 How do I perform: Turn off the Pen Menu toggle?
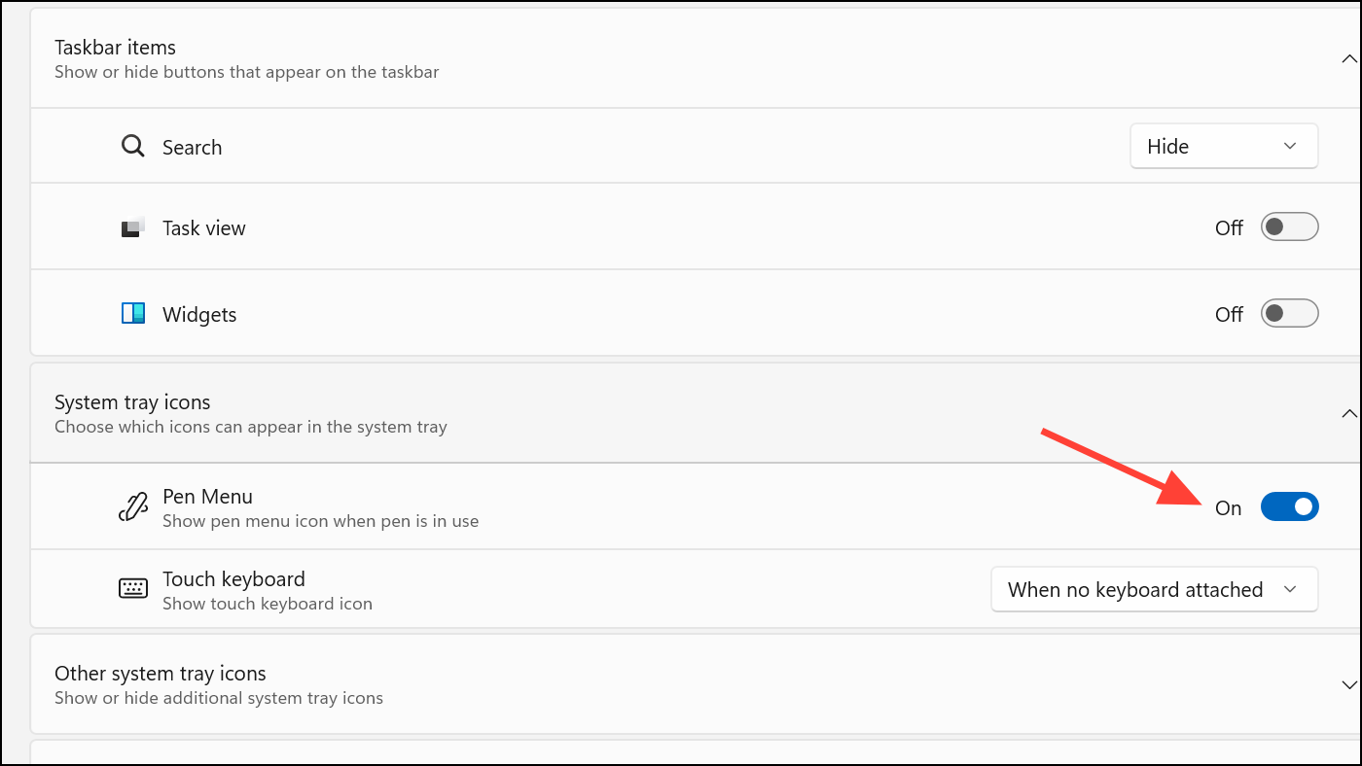[1289, 507]
